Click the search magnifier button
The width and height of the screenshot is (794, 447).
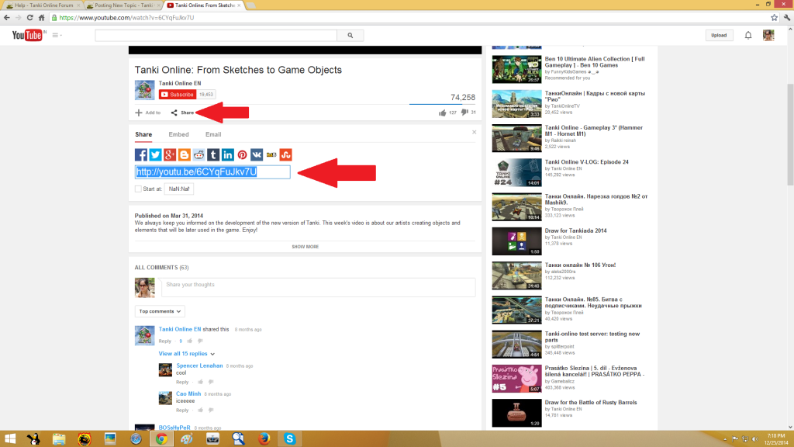pos(350,35)
